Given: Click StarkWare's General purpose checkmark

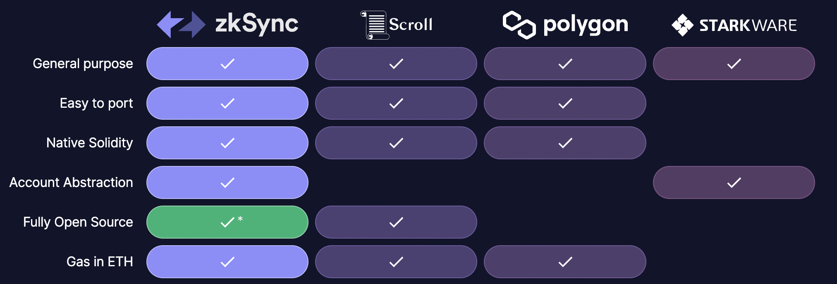Looking at the screenshot, I should [734, 64].
